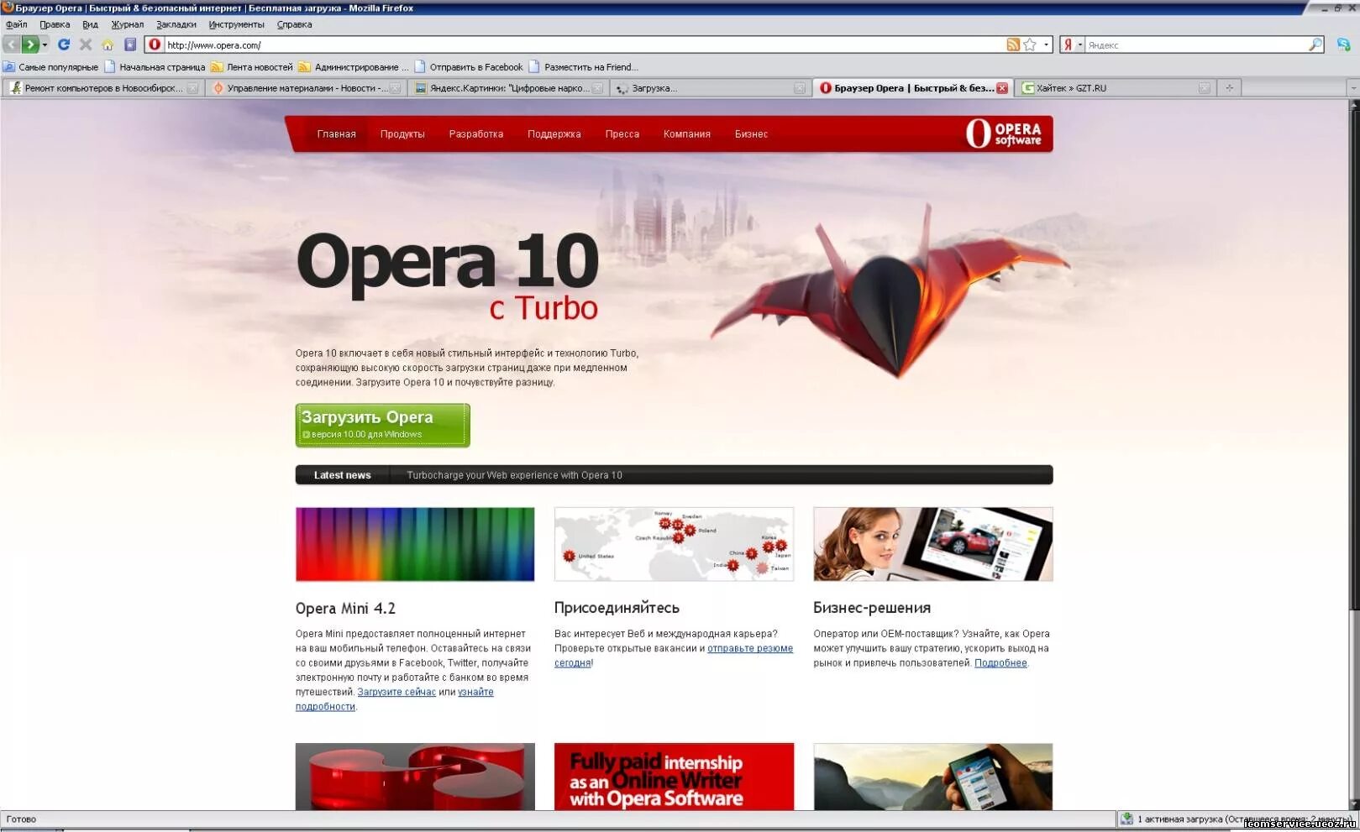The width and height of the screenshot is (1360, 832).
Task: Click the rainbow Opera Mini 4.2 thumbnail
Action: click(x=415, y=544)
